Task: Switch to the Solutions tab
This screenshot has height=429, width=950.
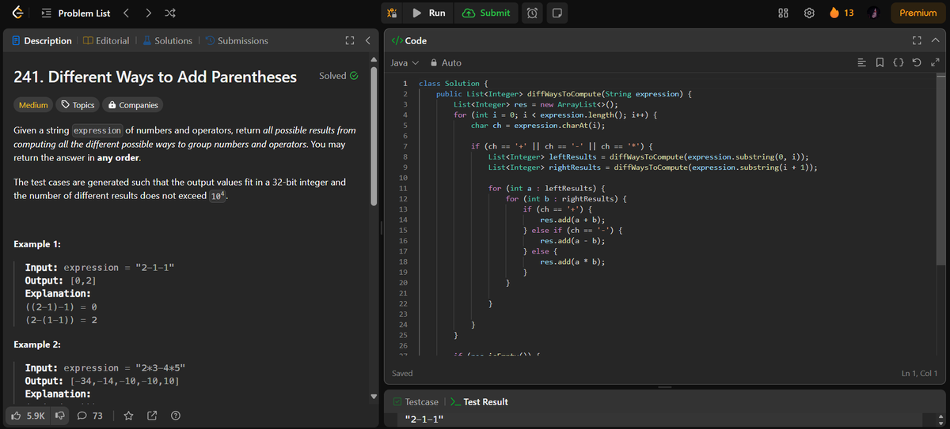Action: point(167,41)
